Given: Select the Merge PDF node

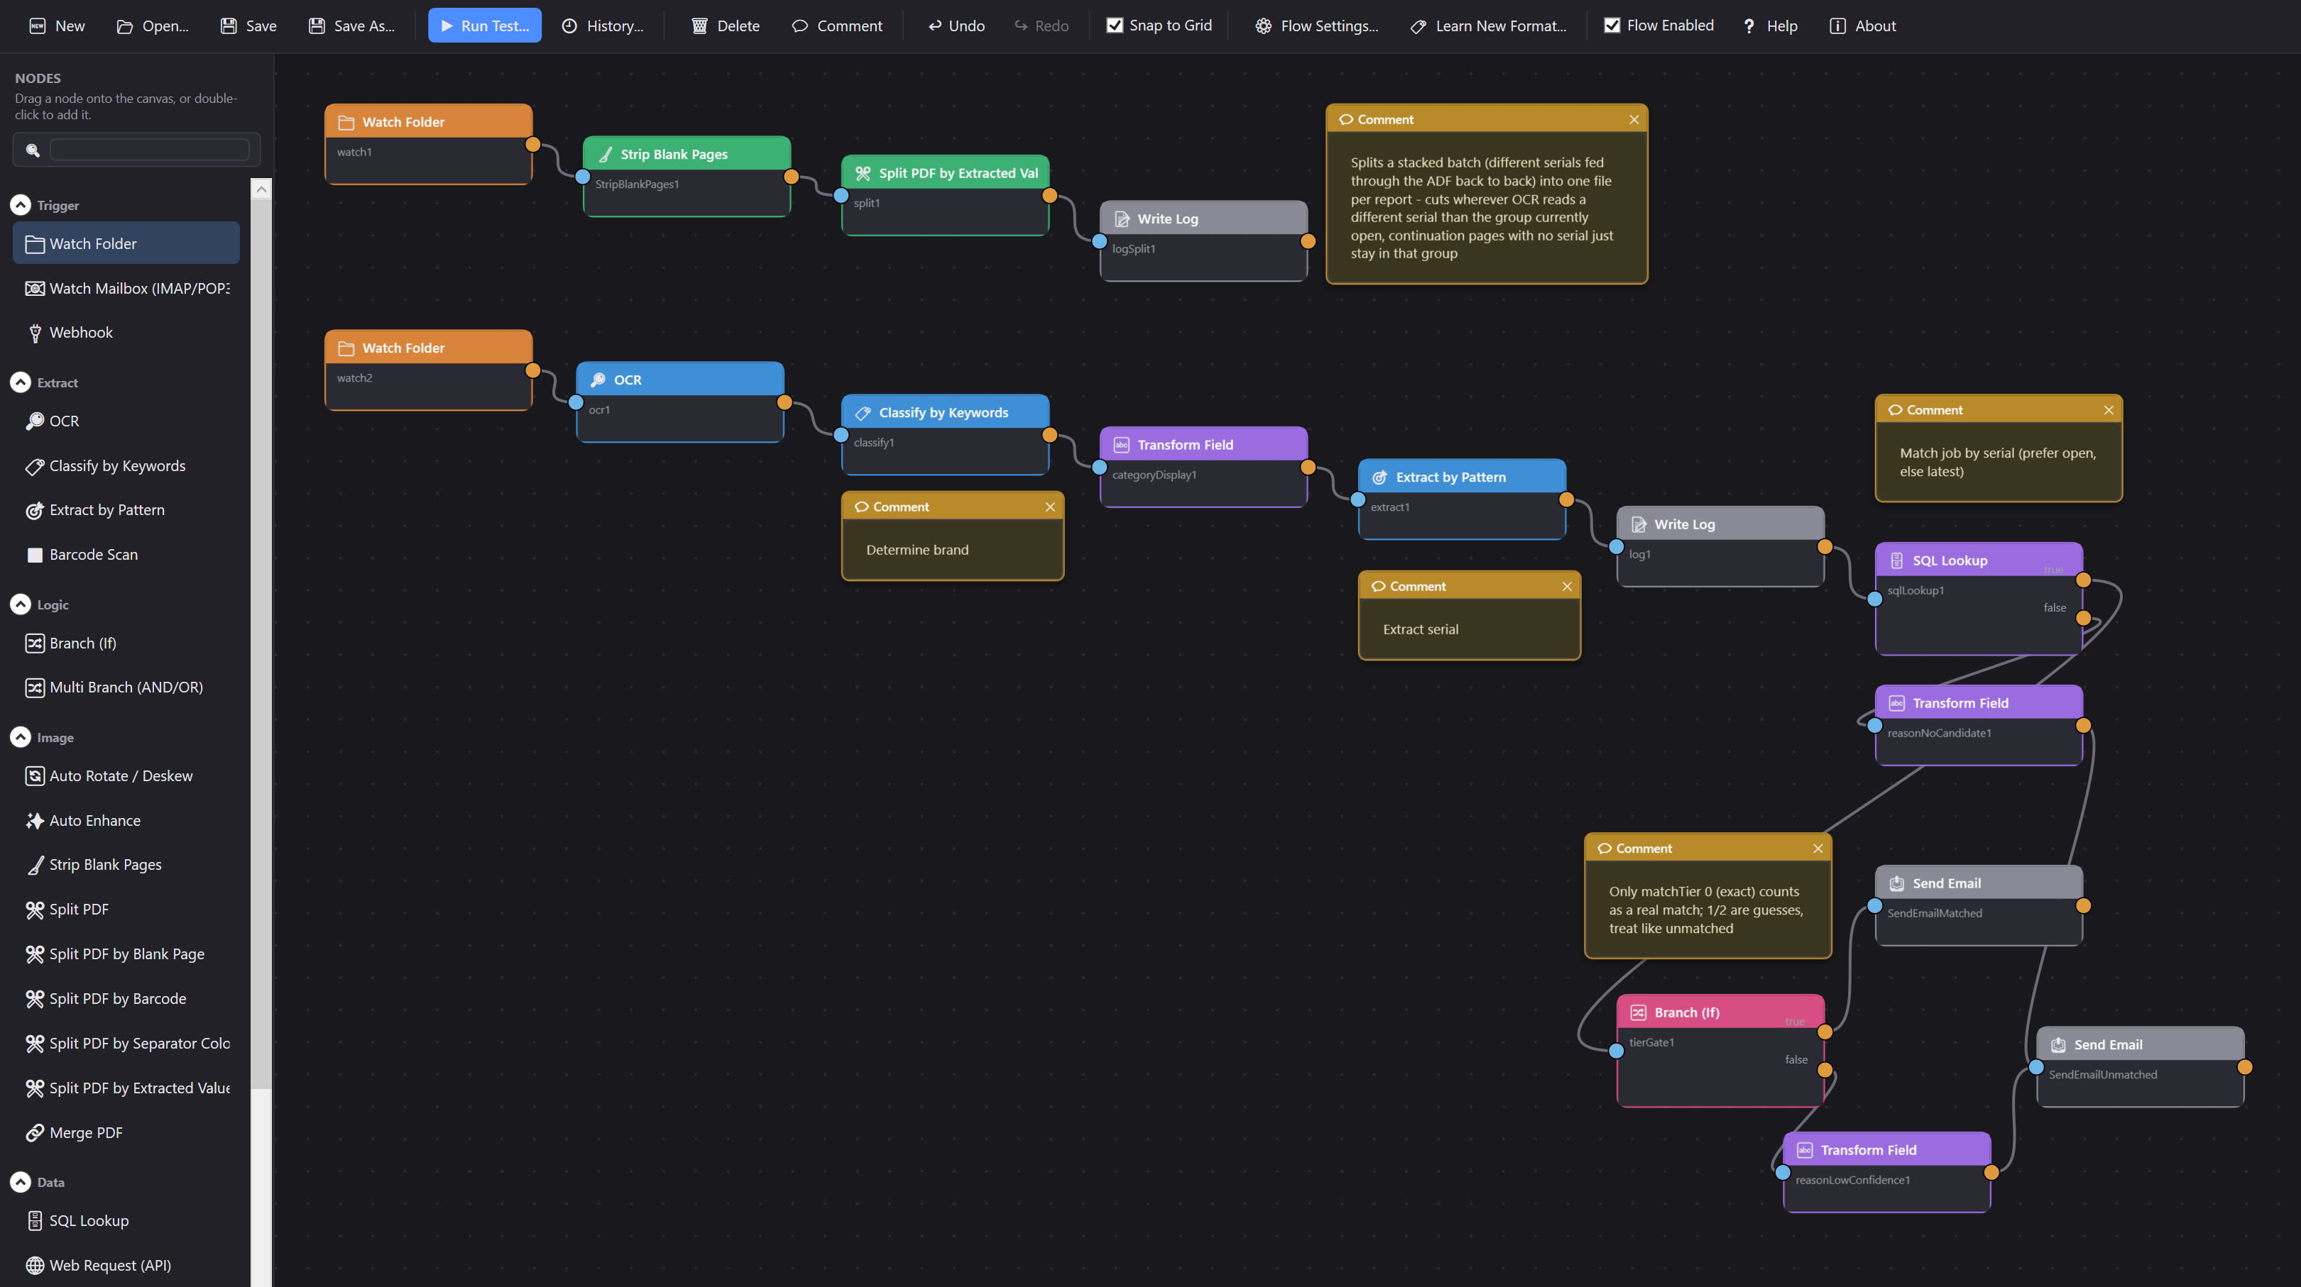Looking at the screenshot, I should pos(126,1132).
